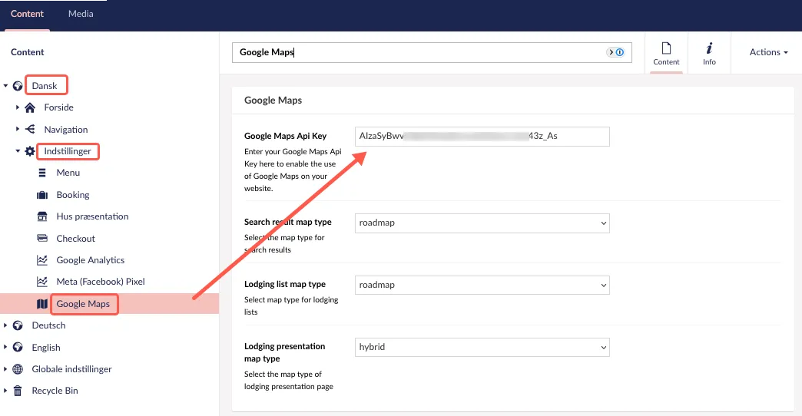Collapse the Dansk tree node

[x=5, y=86]
